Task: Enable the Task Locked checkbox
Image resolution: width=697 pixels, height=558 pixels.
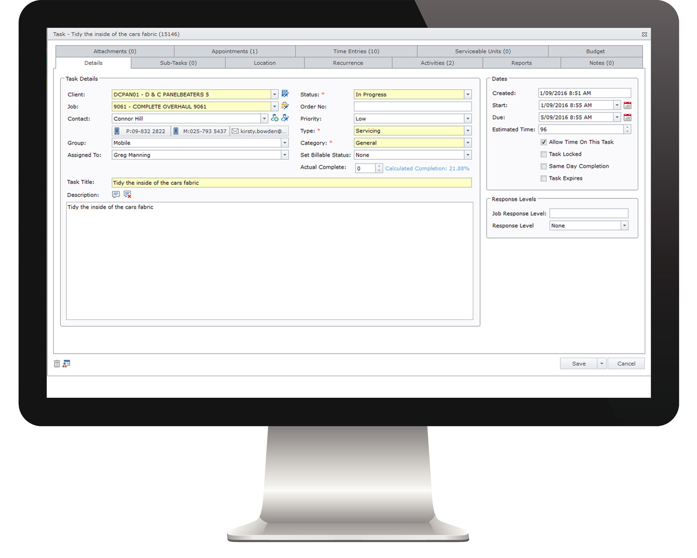Action: click(x=543, y=154)
